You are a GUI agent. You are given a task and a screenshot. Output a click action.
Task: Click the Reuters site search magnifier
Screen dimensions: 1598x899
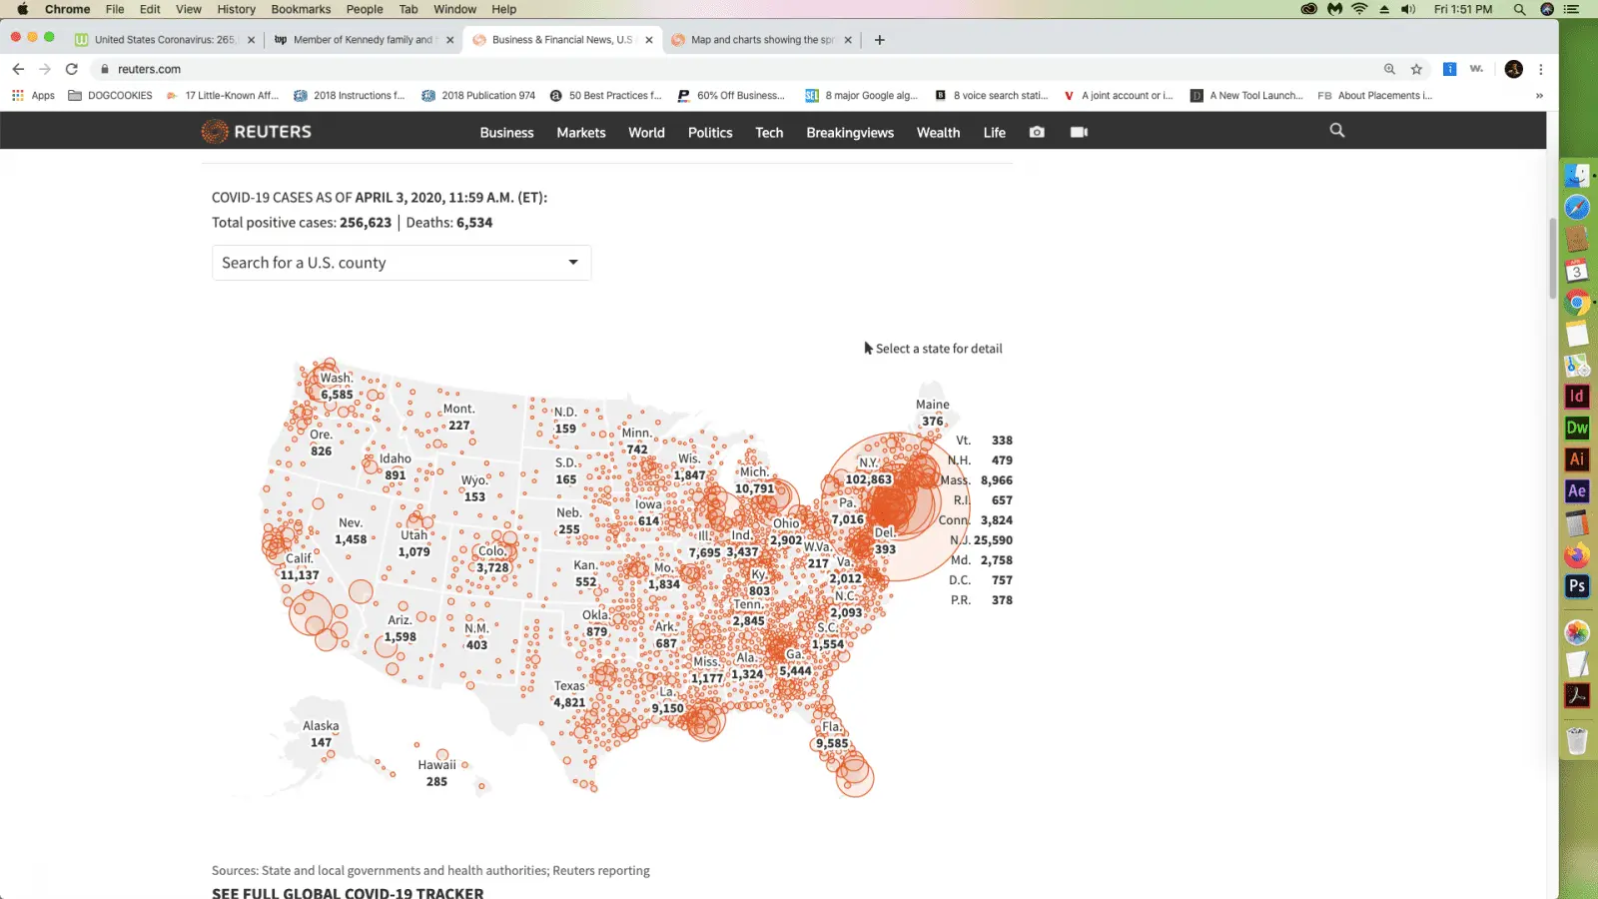[1337, 131]
